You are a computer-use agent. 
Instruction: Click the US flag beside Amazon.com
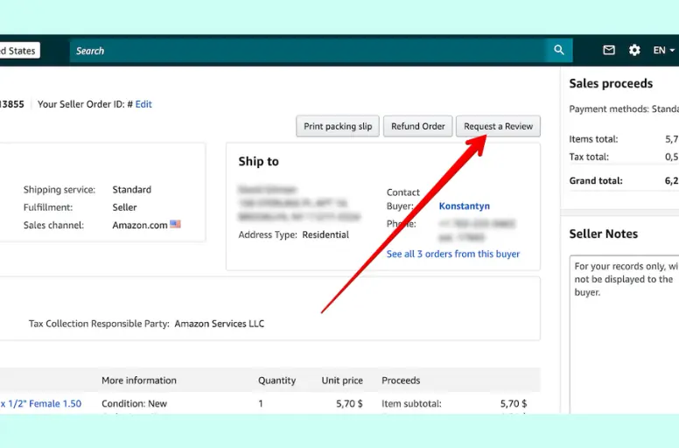click(x=176, y=225)
